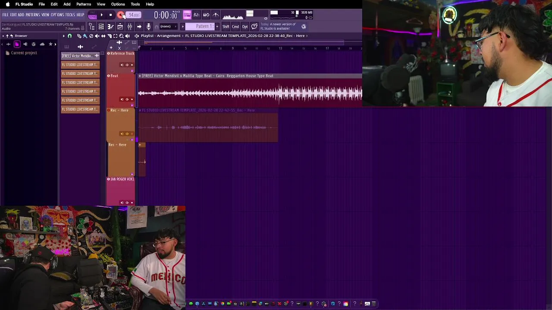Open the playlist options menu arrow
Viewport: 552px width, 310px height.
[x=63, y=36]
